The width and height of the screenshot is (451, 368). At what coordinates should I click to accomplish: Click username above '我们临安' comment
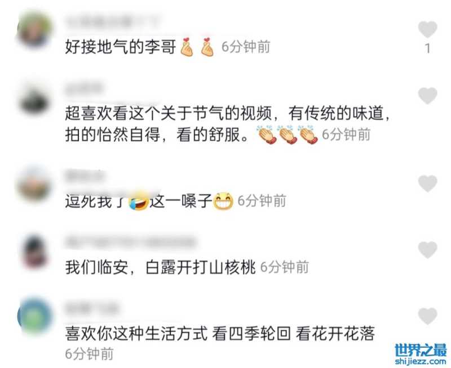(131, 243)
